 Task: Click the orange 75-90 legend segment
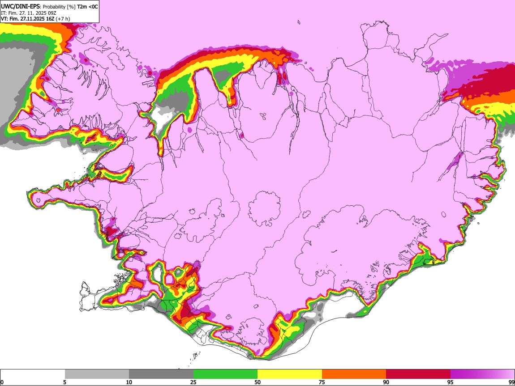coord(354,374)
